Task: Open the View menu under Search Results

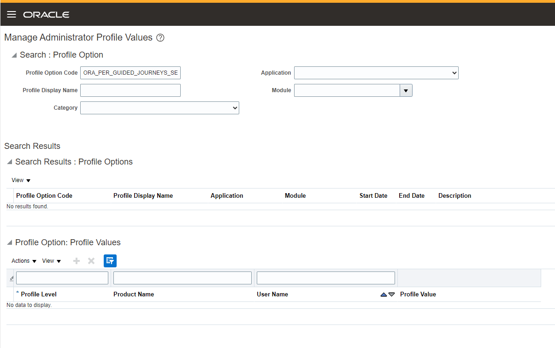Action: [x=20, y=180]
